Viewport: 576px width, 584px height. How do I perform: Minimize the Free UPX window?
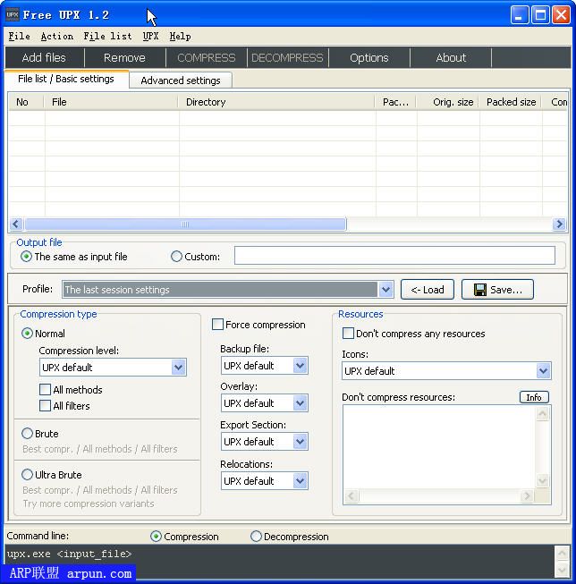point(520,15)
